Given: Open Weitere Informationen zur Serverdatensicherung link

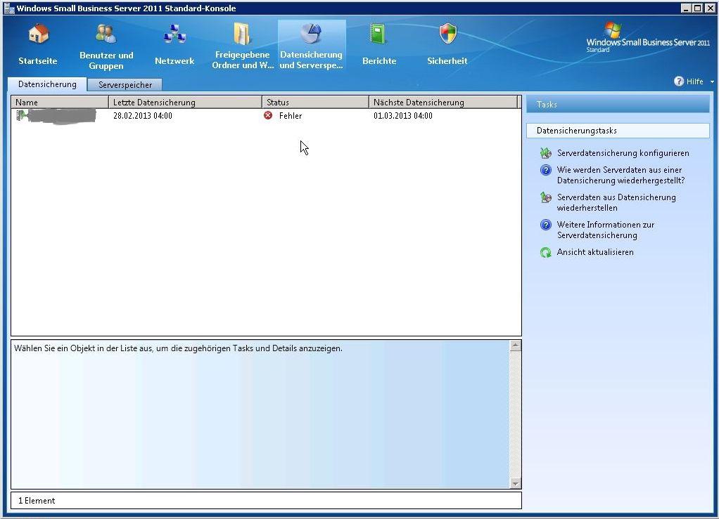Looking at the screenshot, I should click(x=605, y=230).
